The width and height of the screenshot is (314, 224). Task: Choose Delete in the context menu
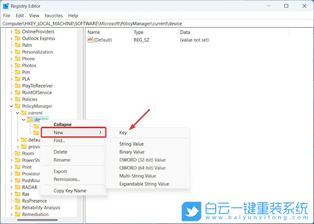(x=73, y=152)
